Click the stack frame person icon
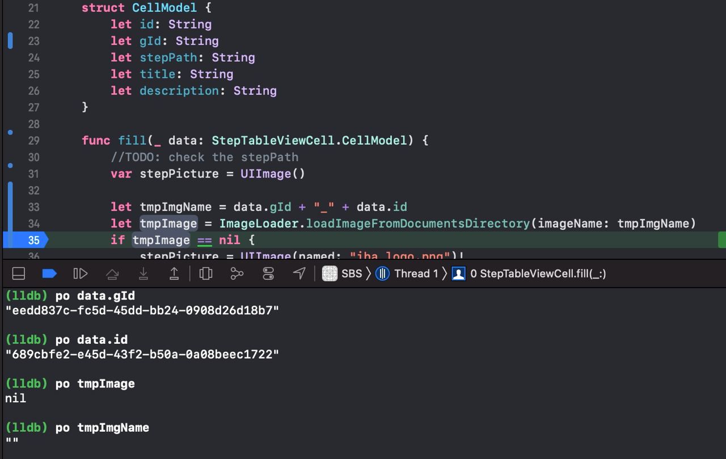The image size is (726, 459). pyautogui.click(x=459, y=273)
